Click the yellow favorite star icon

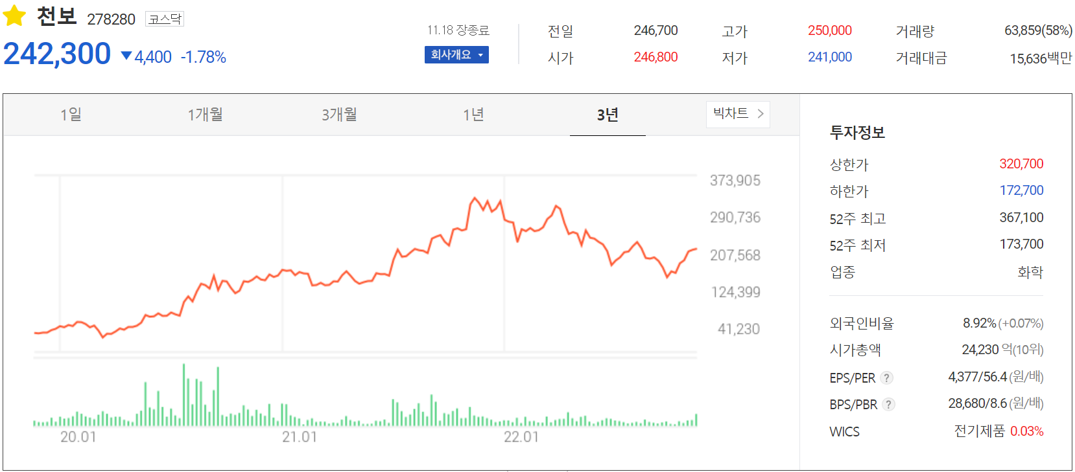pyautogui.click(x=14, y=16)
